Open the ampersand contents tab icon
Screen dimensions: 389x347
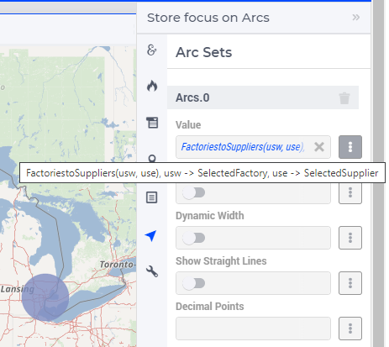(x=151, y=50)
